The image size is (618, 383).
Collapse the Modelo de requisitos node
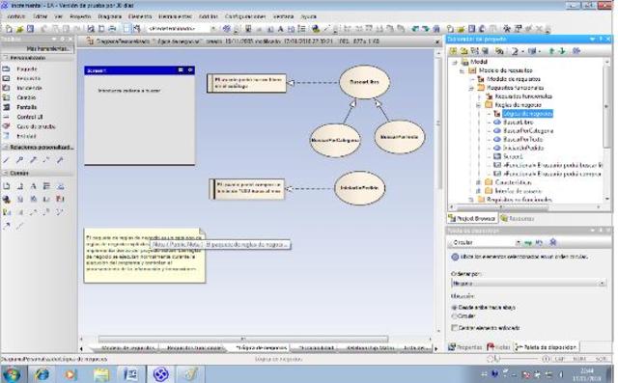tap(463, 70)
